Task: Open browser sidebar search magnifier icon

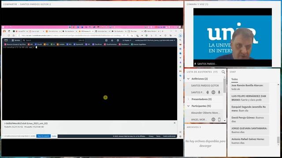Action: (x=180, y=40)
